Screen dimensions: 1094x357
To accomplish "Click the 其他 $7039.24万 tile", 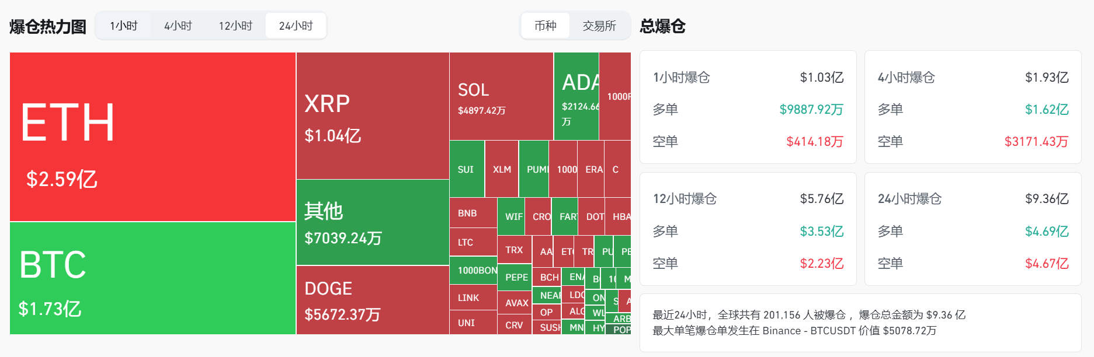I will [x=373, y=222].
